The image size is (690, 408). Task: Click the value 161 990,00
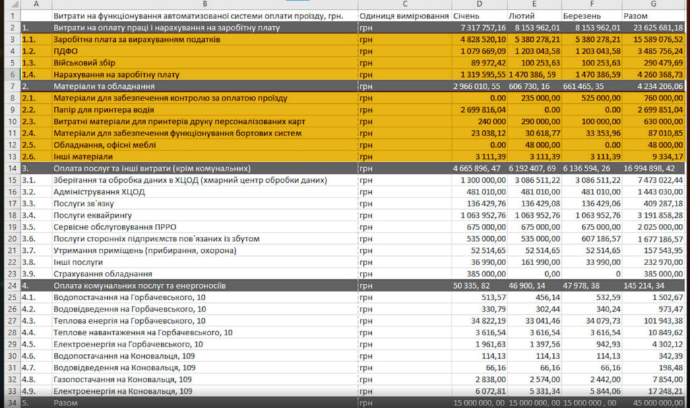click(x=540, y=262)
